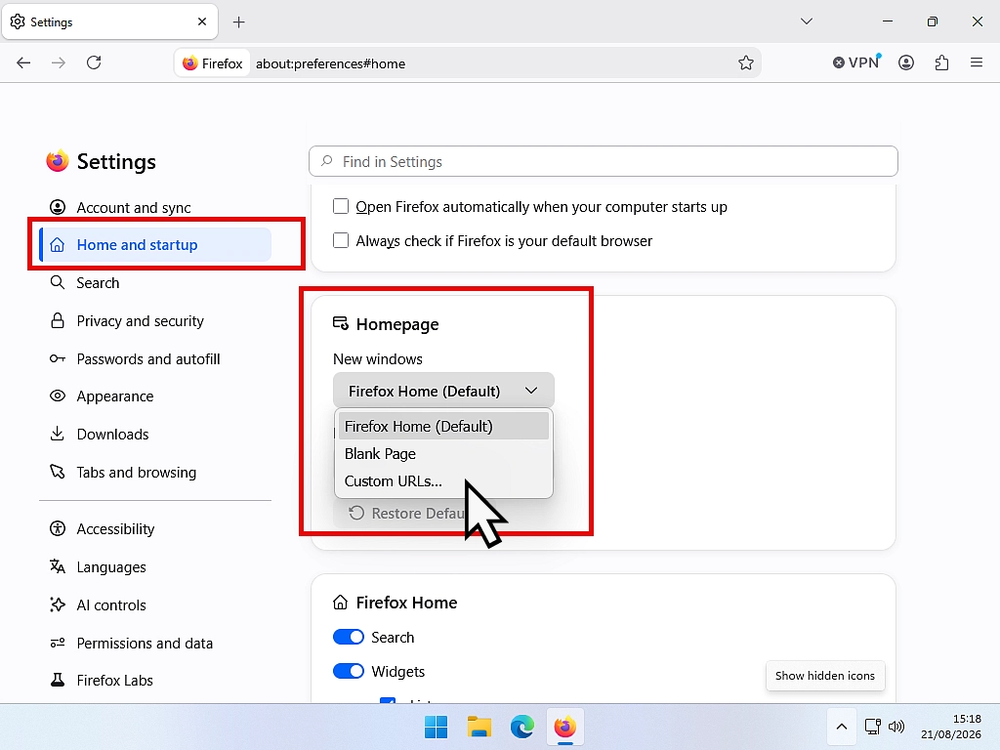Click the Settings page title
The image size is (1000, 750).
point(116,162)
